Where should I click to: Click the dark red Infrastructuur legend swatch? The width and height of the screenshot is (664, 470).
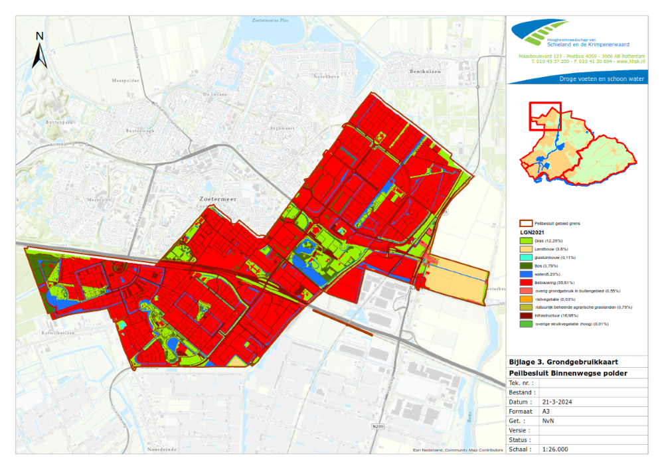(x=526, y=315)
